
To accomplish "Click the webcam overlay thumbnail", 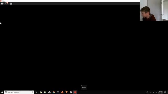I will click(154, 10).
